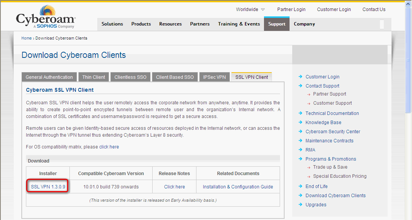Image resolution: width=412 pixels, height=220 pixels.
Task: Click the Cyberoam logo
Action: click(x=46, y=17)
